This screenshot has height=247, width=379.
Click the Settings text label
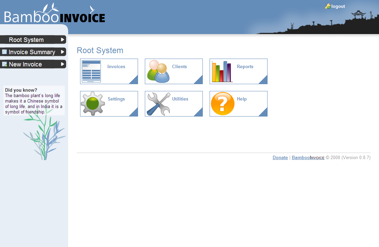(x=116, y=99)
